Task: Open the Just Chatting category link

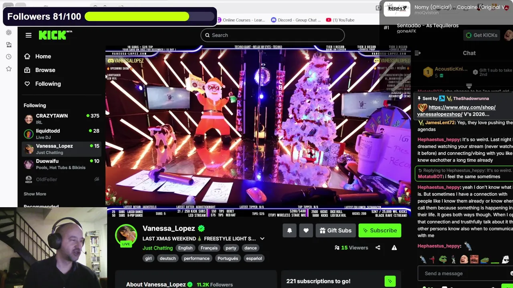Action: coord(158,248)
